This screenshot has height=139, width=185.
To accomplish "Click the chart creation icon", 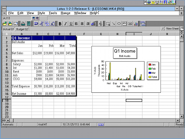I will 135,24.
